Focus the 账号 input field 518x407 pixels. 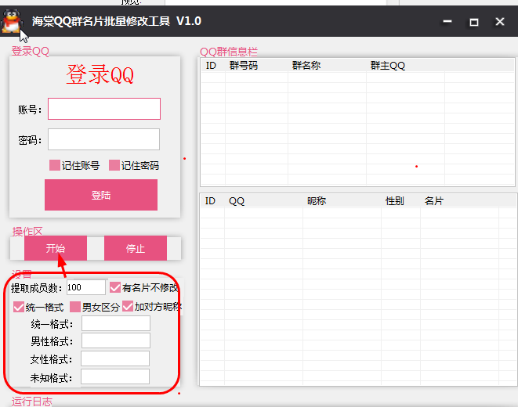point(104,109)
